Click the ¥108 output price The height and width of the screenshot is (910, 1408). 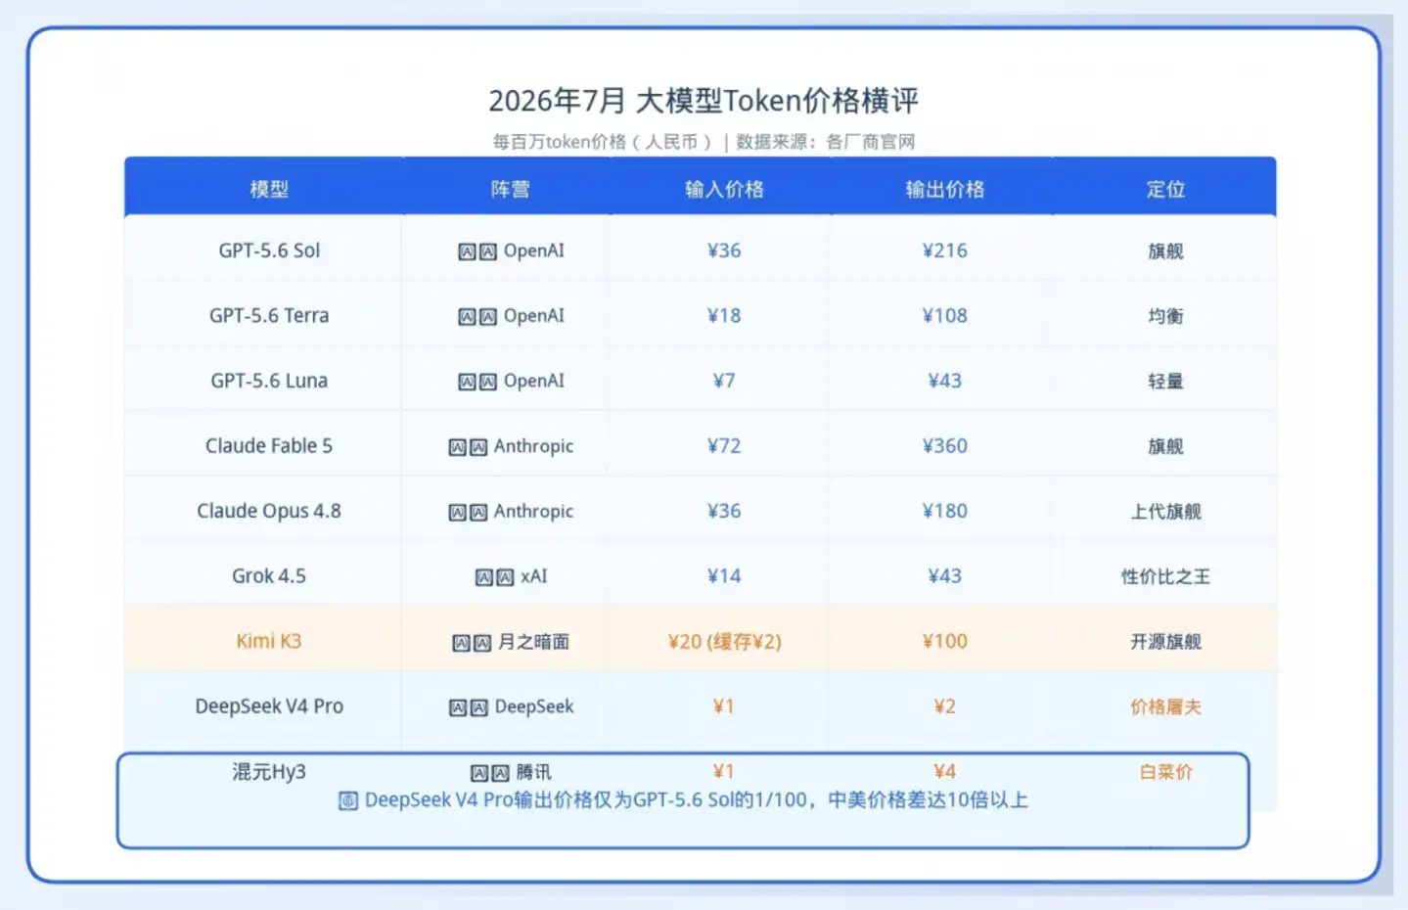pyautogui.click(x=945, y=315)
